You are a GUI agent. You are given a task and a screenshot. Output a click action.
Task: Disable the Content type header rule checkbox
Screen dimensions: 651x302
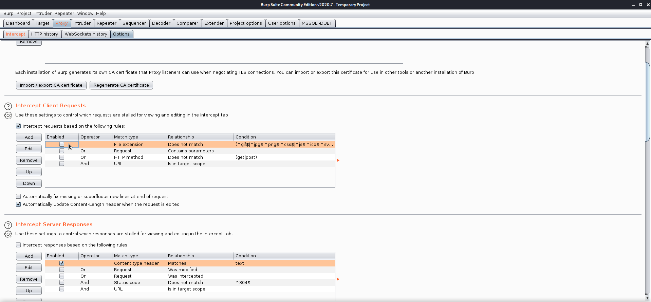(62, 263)
